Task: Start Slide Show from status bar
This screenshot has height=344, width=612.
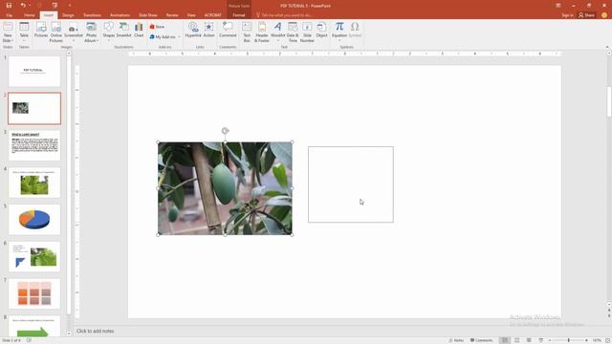Action: [x=541, y=340]
